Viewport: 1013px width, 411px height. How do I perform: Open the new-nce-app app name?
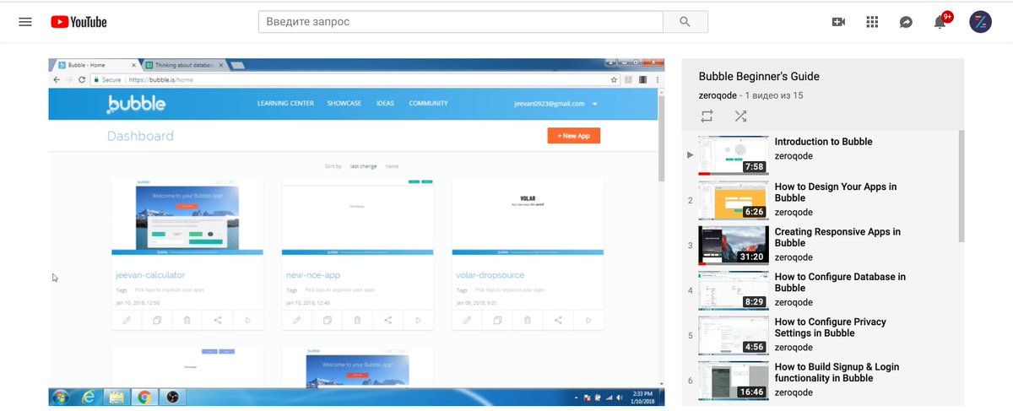[x=315, y=274]
